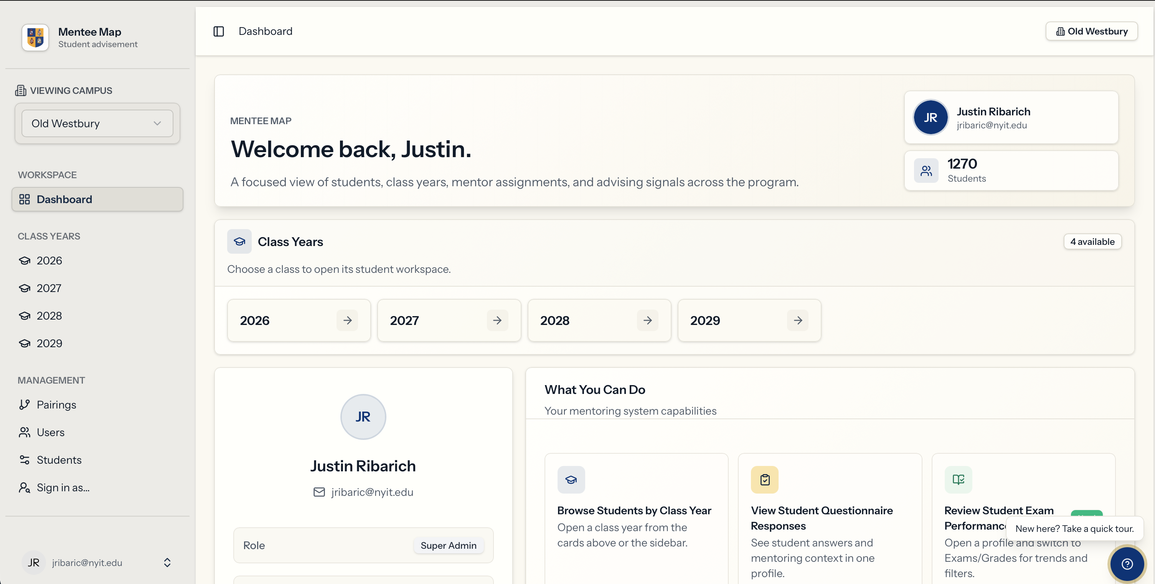This screenshot has height=584, width=1155.
Task: Open the Old Westbury campus dropdown
Action: tap(97, 123)
